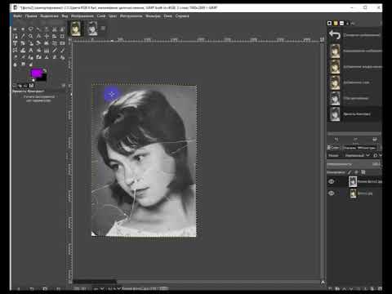Open the Слой menu
Image resolution: width=392 pixels, height=294 pixels.
(x=101, y=16)
